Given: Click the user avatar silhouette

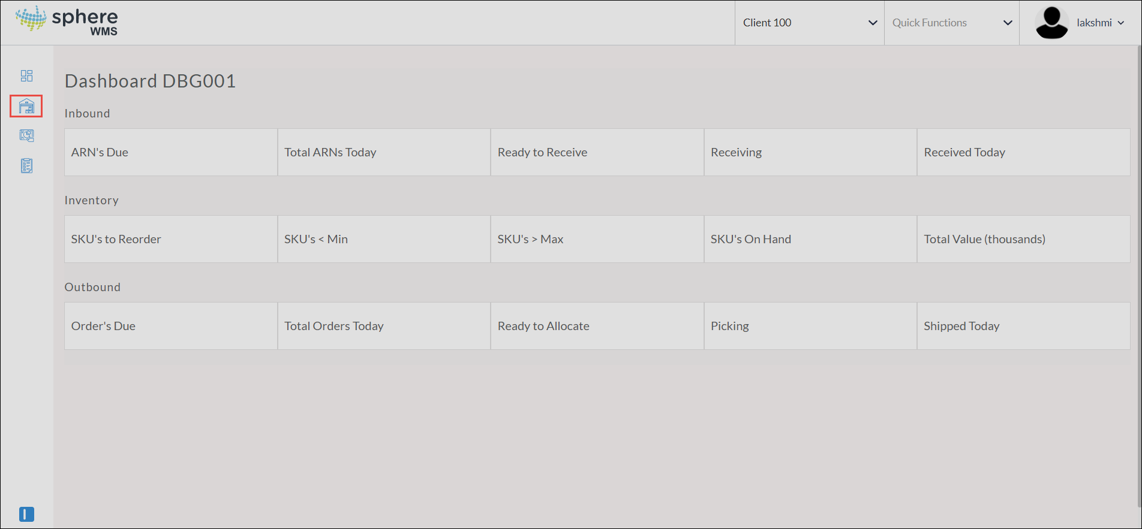Looking at the screenshot, I should click(1051, 23).
